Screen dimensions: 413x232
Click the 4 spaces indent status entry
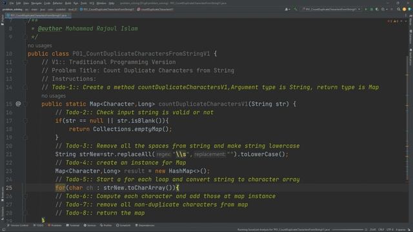pos(401,229)
